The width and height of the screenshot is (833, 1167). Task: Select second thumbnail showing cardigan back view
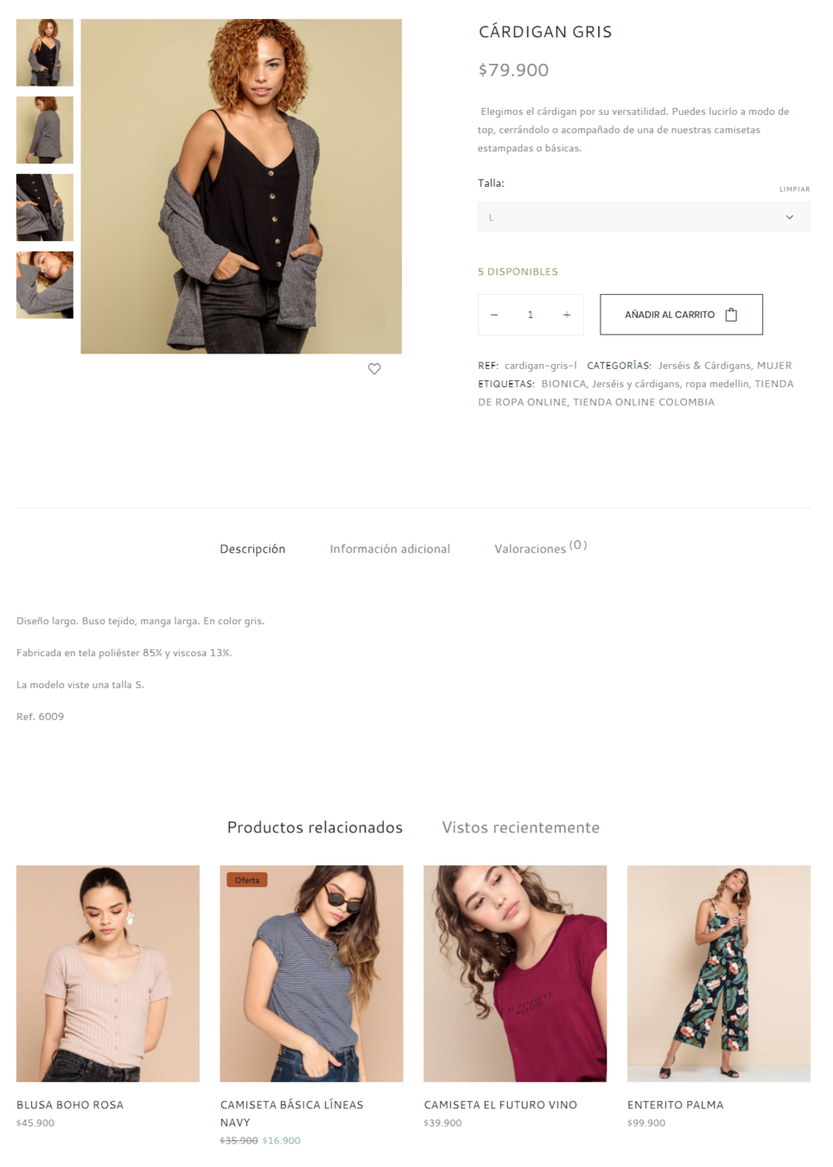pos(45,130)
